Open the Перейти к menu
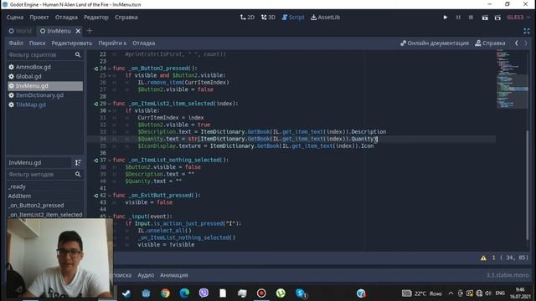 pyautogui.click(x=112, y=43)
